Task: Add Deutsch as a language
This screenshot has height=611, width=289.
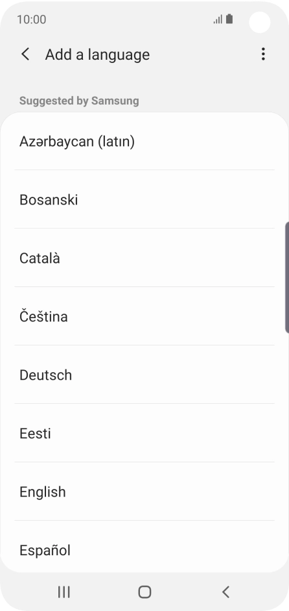Action: [x=144, y=375]
